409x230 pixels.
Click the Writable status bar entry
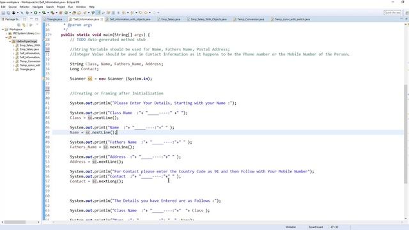tap(291, 227)
